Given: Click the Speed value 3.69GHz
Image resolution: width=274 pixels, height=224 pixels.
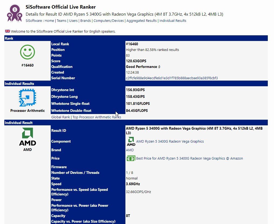Looking at the screenshot, I should (133, 184).
